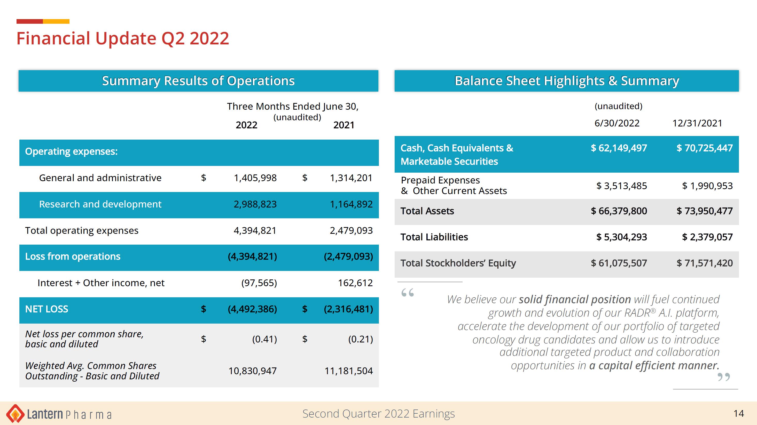The image size is (757, 425).
Task: Click the red-orange accent bar above title
Action: pyautogui.click(x=43, y=21)
